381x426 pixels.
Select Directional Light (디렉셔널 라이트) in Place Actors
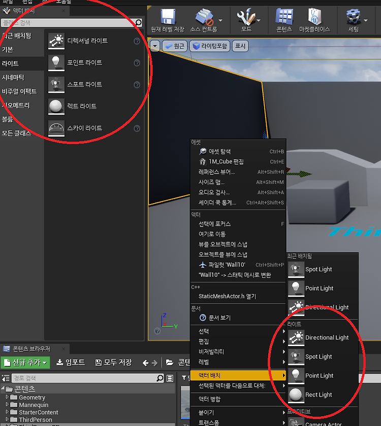pyautogui.click(x=94, y=41)
